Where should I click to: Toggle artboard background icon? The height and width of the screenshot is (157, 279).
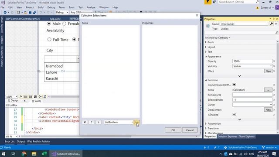pos(35,96)
